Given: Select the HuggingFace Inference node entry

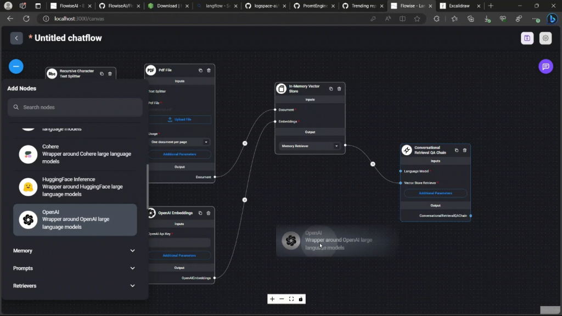Looking at the screenshot, I should (75, 187).
